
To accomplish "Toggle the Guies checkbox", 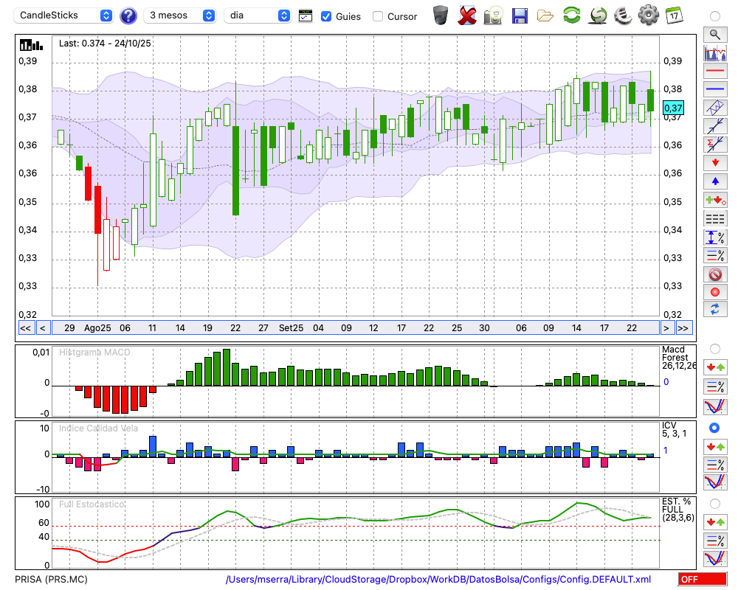I will coord(325,16).
